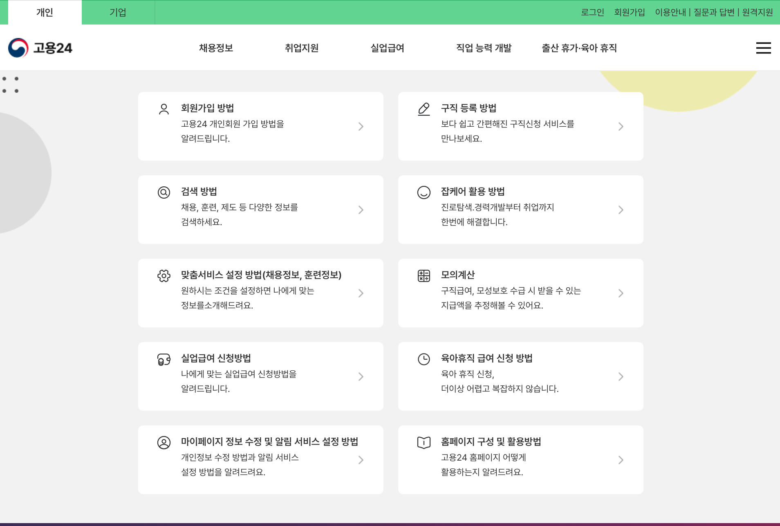Click the clock icon for 육아휴직 급여 신청

coord(424,359)
